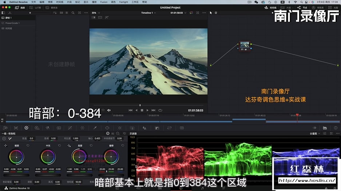Open the Tracker palette
341x191 pixels.
pyautogui.click(x=120, y=128)
